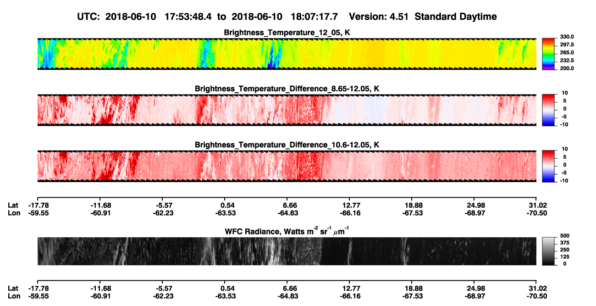Viewport: 596px width, 306px height.
Task: Click the '-10' label on 8.65-12.05 color bar
Action: pos(564,124)
